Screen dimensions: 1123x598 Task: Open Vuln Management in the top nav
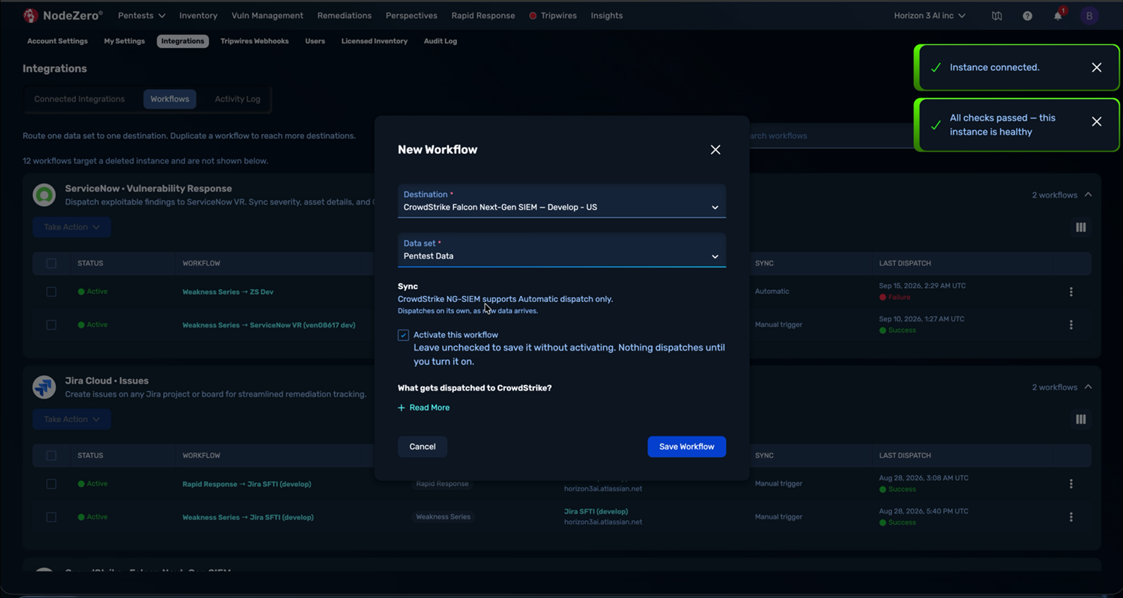tap(267, 16)
